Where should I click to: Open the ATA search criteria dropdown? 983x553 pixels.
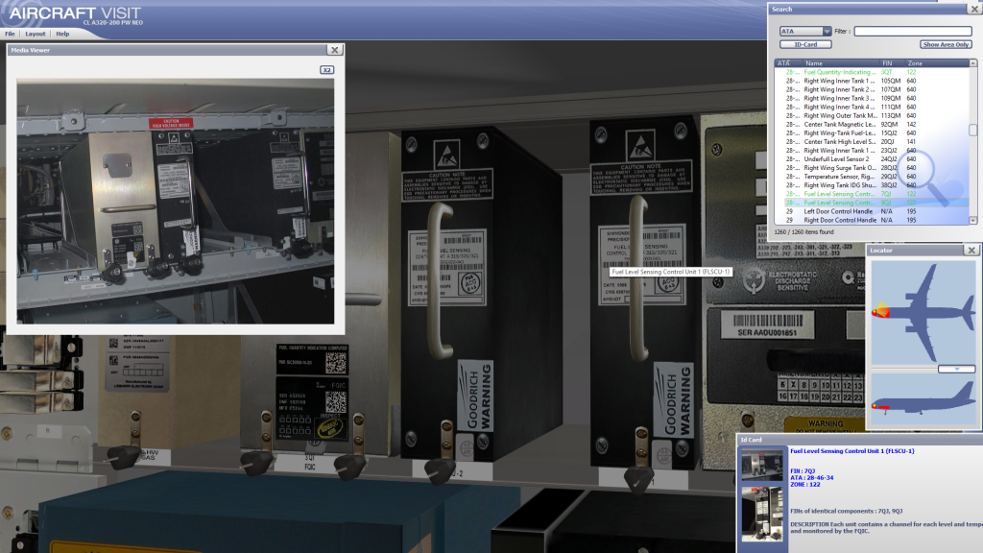tap(805, 32)
